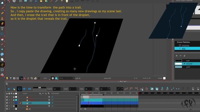Select the Pencil tool in tools toolbar
Screen dimensions: 200x112
(2, 13)
